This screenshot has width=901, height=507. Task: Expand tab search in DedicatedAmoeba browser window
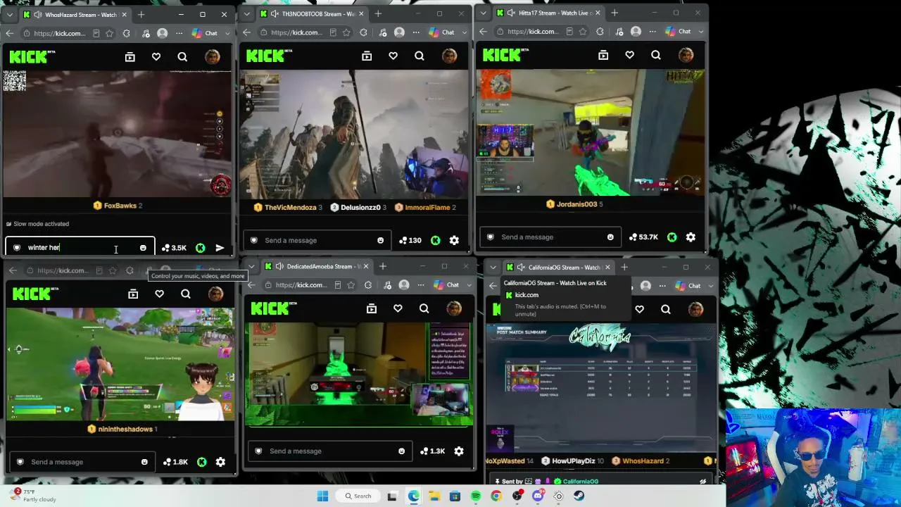[x=251, y=266]
